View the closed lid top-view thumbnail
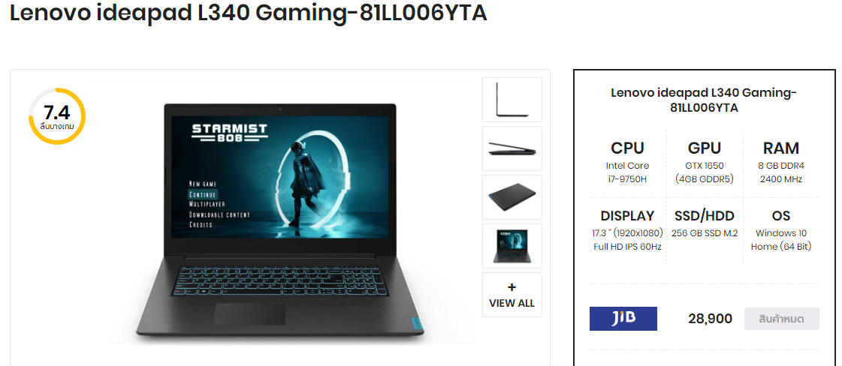This screenshot has height=366, width=842. 512,197
